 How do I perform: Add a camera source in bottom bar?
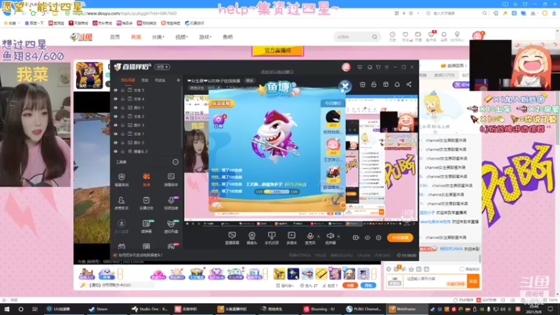coord(252,238)
